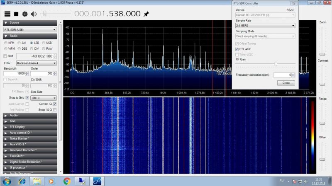Toggle the Correct IQ checkbox
Screen dimensions: 332x186
(x=55, y=104)
